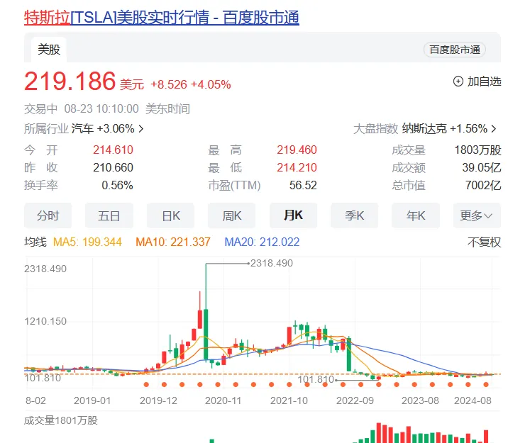Expand the chevron after 纳斯达克 +1.56%

click(x=493, y=129)
